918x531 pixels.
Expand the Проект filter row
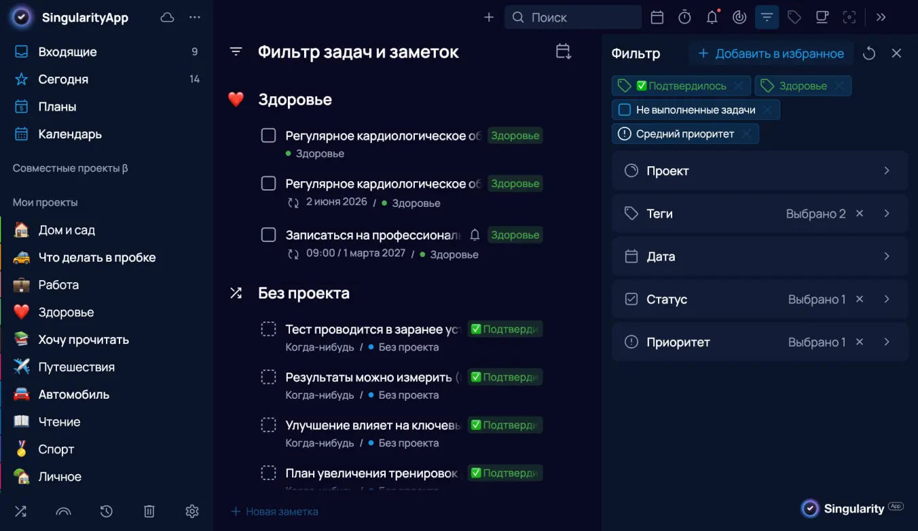point(760,171)
